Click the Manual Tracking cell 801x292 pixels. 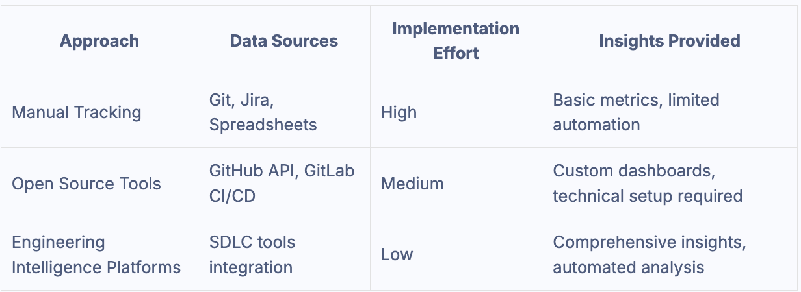pos(77,112)
